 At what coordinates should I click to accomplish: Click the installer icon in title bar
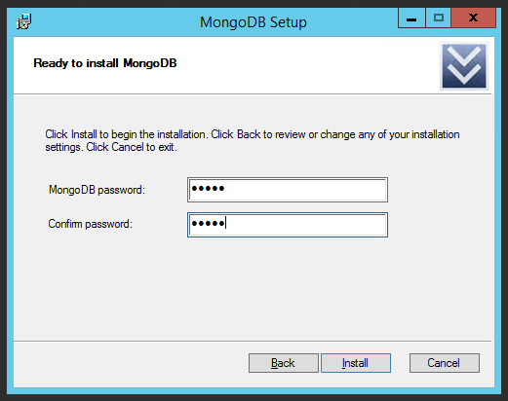click(x=23, y=21)
